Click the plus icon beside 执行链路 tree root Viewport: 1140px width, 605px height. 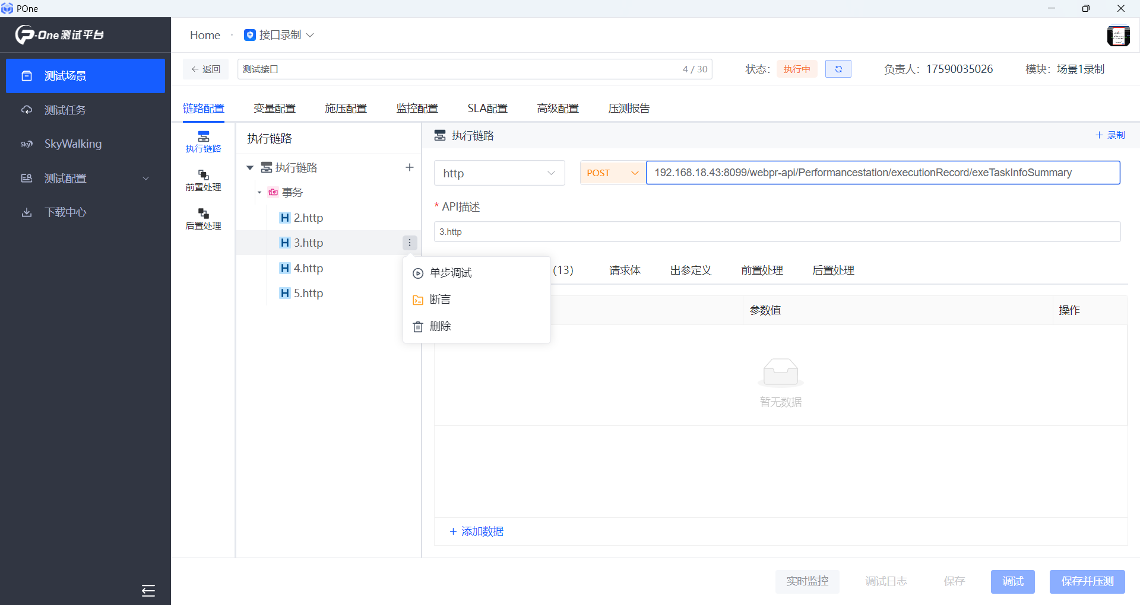409,167
